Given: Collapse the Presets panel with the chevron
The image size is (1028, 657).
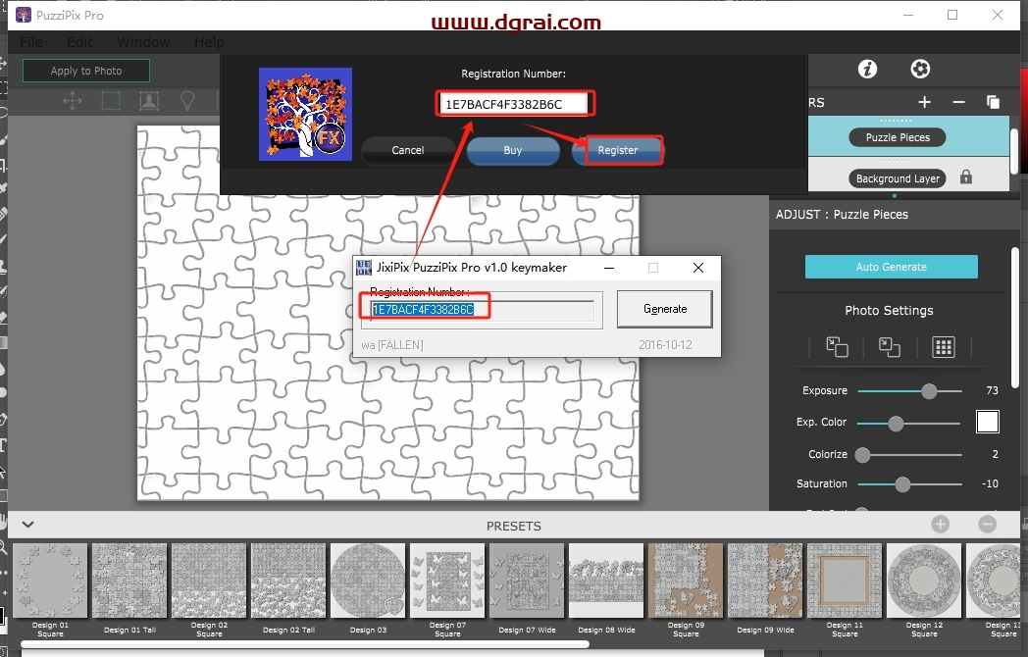Looking at the screenshot, I should coord(27,525).
